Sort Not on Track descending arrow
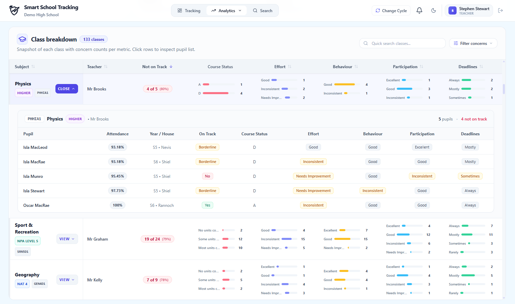515x304 pixels. (x=171, y=67)
